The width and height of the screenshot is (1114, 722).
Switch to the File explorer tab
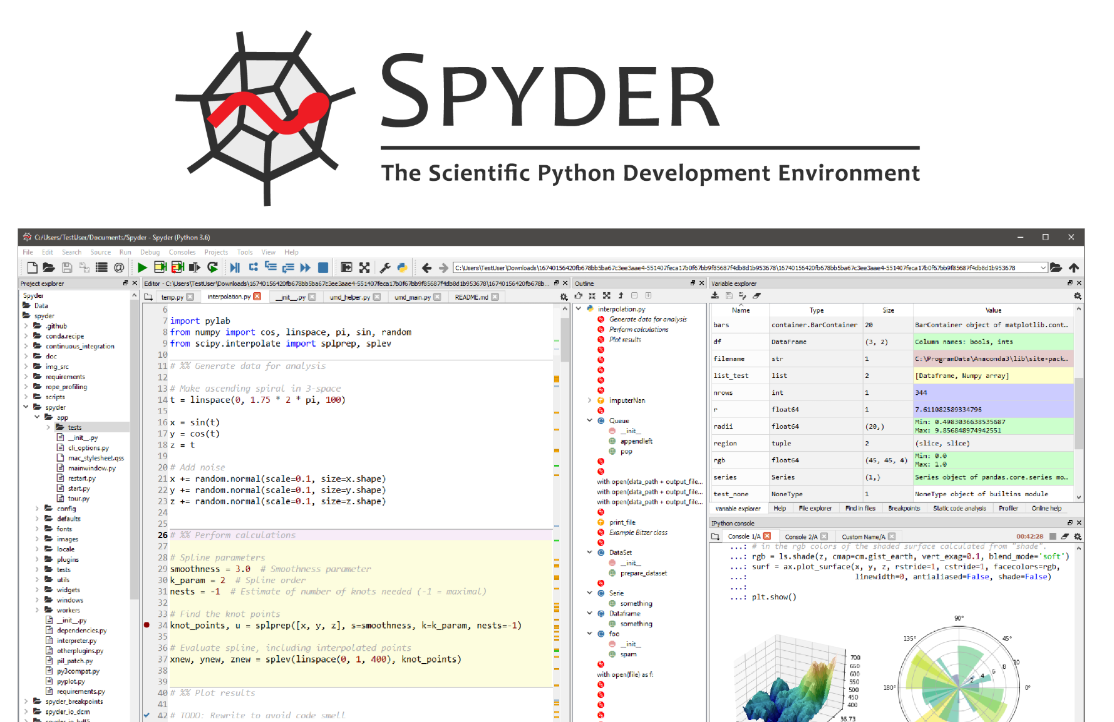tap(815, 508)
